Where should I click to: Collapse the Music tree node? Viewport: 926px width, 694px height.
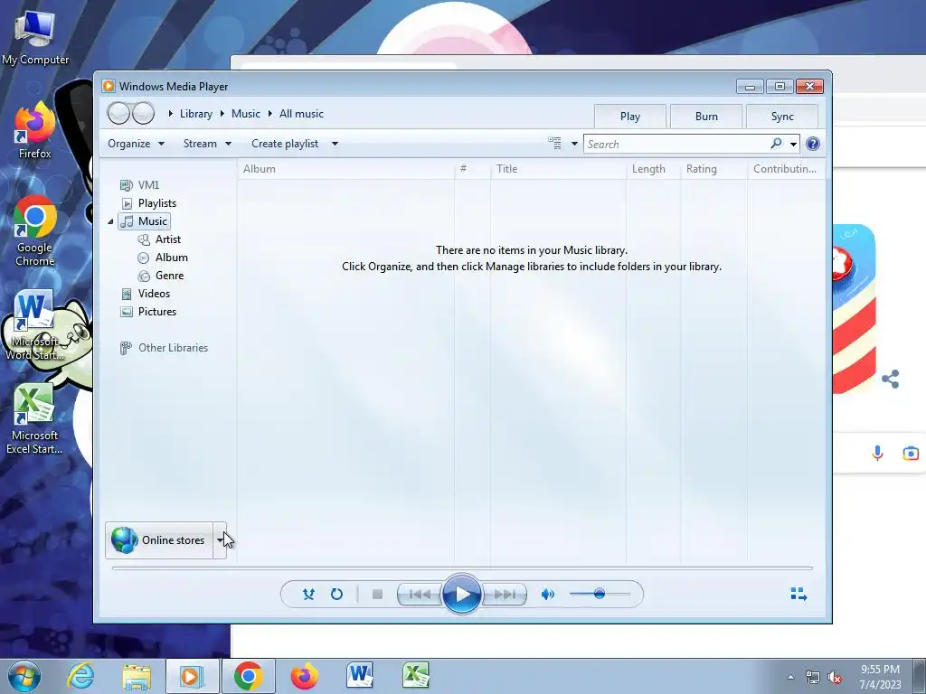[110, 221]
